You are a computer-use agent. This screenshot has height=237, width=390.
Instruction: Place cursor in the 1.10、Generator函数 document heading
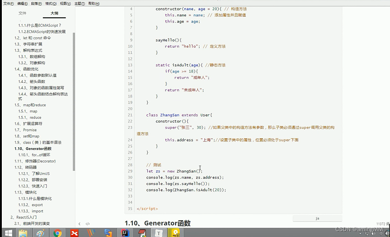click(x=158, y=223)
